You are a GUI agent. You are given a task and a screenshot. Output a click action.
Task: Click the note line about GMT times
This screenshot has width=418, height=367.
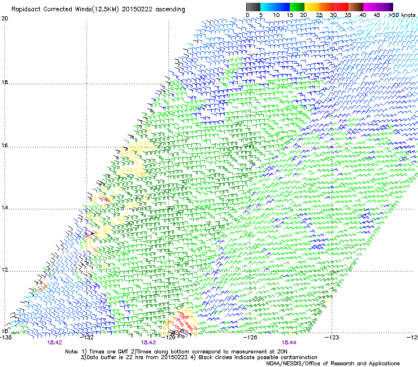click(176, 352)
